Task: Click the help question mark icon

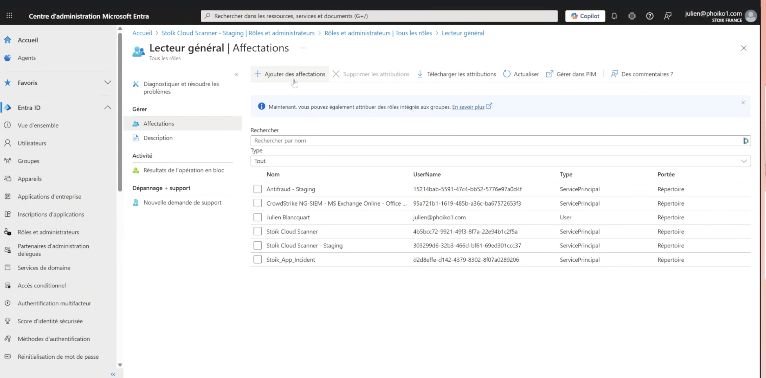Action: click(x=650, y=16)
